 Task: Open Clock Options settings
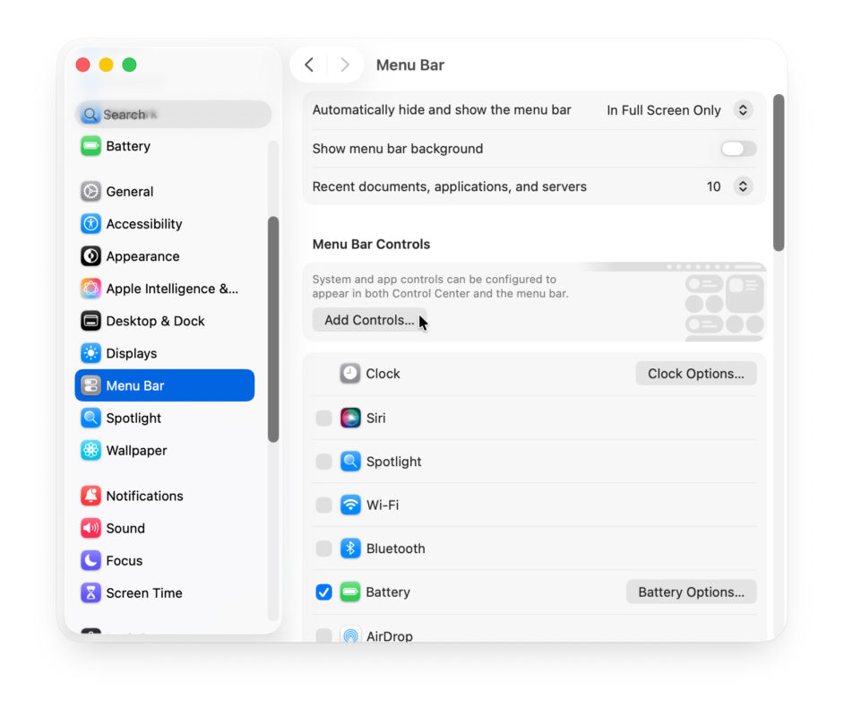(696, 373)
